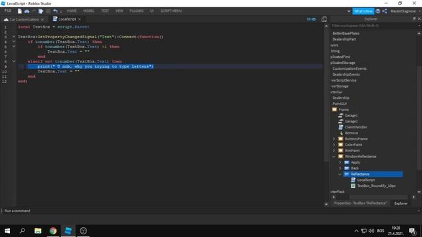The height and width of the screenshot is (237, 422).
Task: Open the FILE menu
Action: 8,11
